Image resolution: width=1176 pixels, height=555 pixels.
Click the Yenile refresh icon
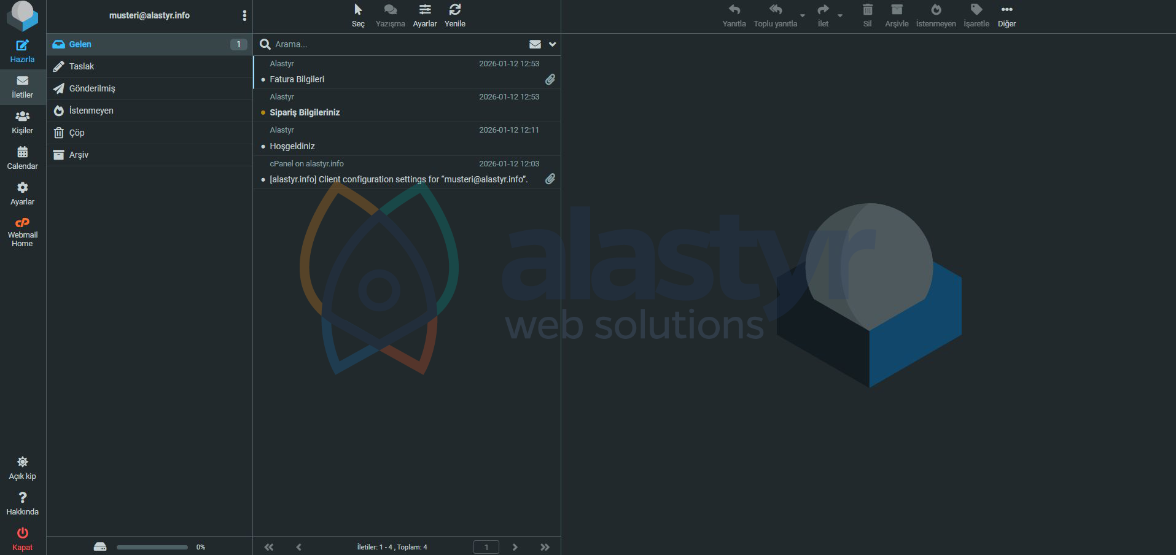click(x=454, y=10)
